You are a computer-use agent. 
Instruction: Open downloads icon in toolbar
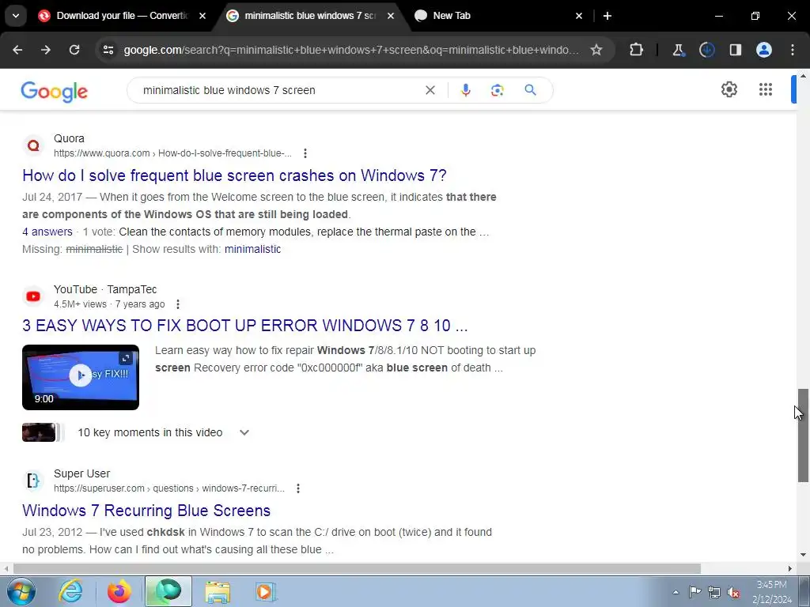pyautogui.click(x=706, y=50)
